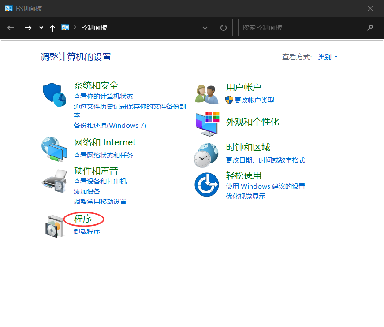384x327 pixels.
Task: Click the control panel icon in address bar
Action: (65, 27)
